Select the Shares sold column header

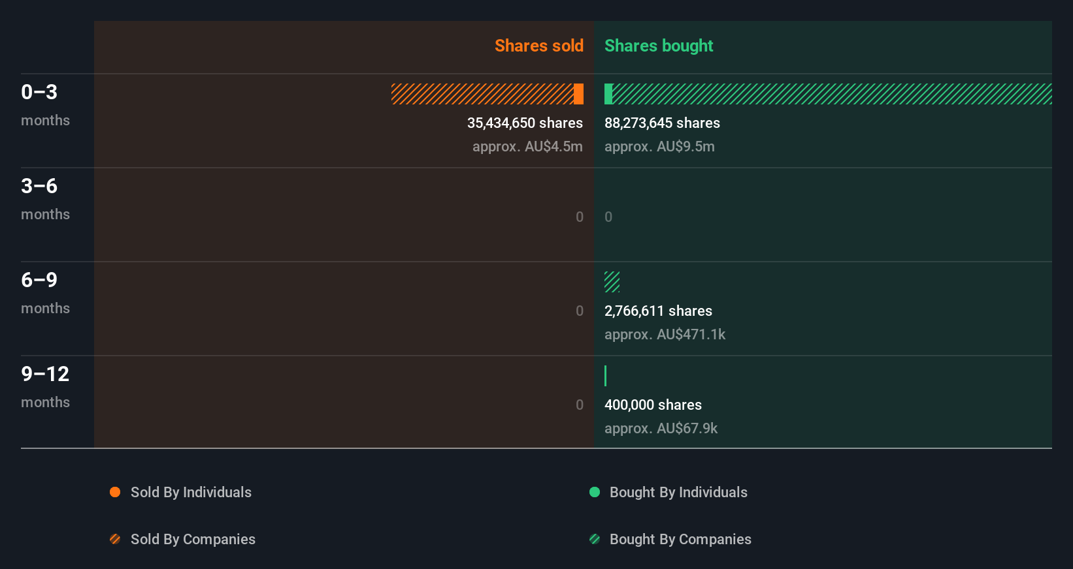pyautogui.click(x=538, y=46)
